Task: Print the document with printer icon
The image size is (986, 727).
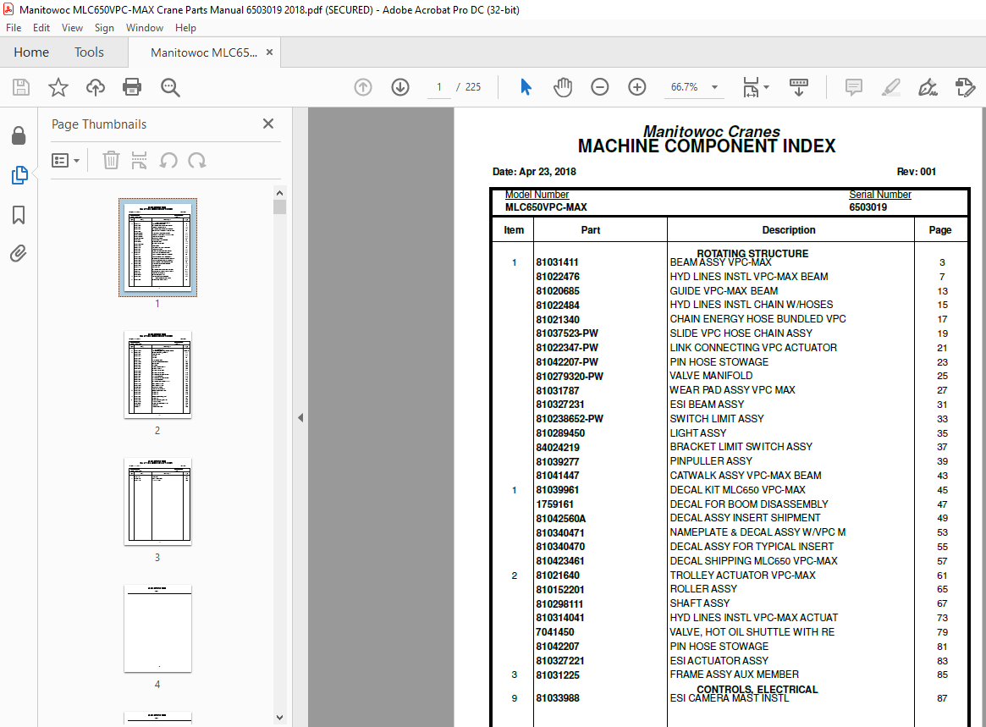Action: tap(132, 87)
